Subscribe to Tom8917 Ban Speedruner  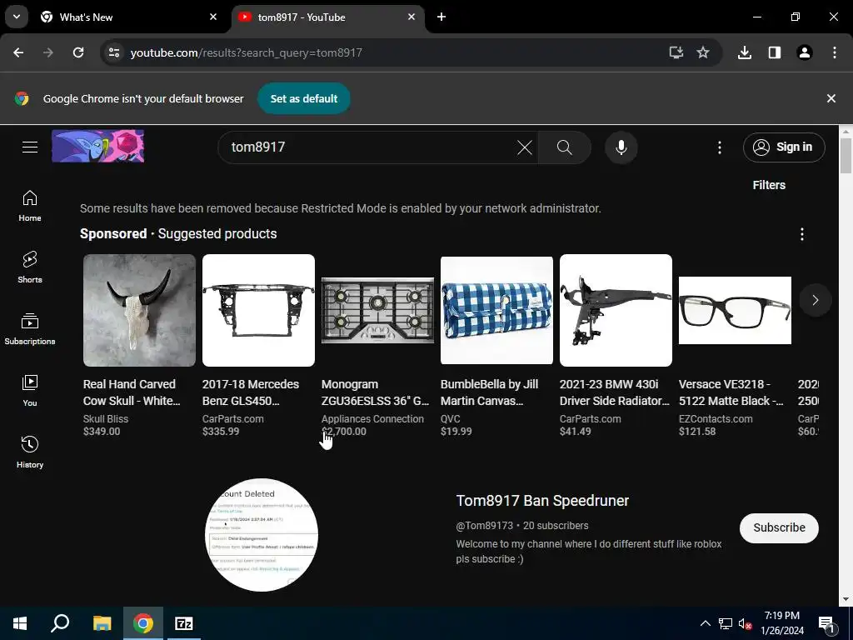click(779, 527)
